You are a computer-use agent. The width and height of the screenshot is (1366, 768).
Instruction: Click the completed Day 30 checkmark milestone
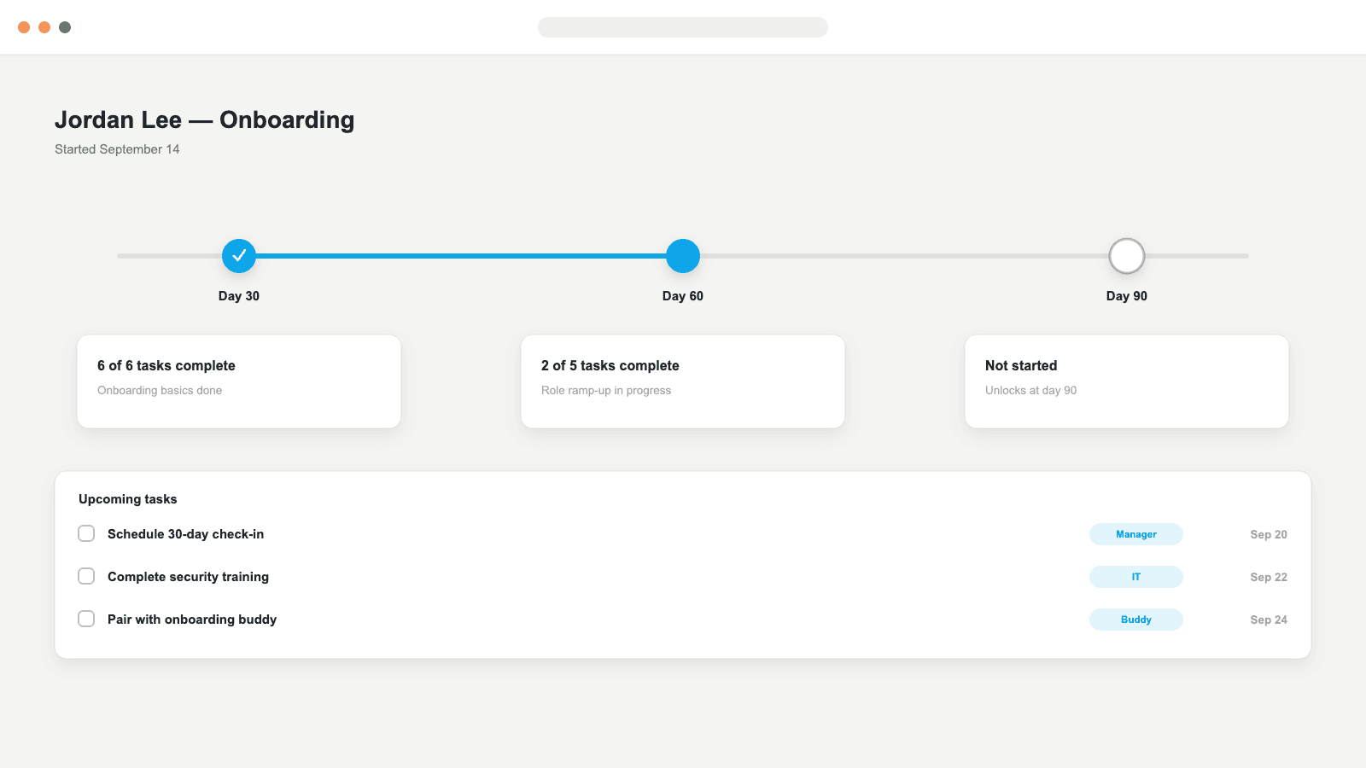[x=239, y=256]
